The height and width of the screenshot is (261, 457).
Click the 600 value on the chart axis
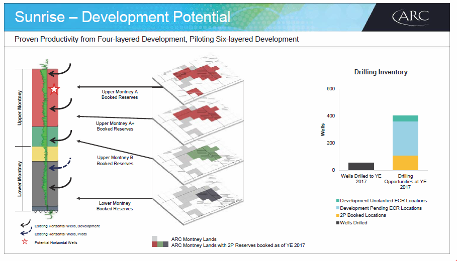tap(331, 89)
